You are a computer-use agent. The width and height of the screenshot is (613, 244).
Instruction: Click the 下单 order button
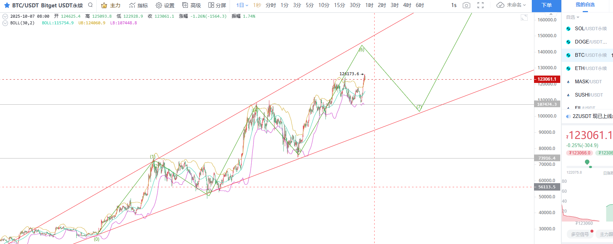[546, 5]
